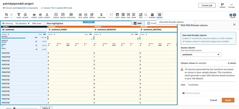Select the sentiment_MIXED column header
Image resolution: width=239 pixels, height=109 pixels.
click(x=70, y=30)
